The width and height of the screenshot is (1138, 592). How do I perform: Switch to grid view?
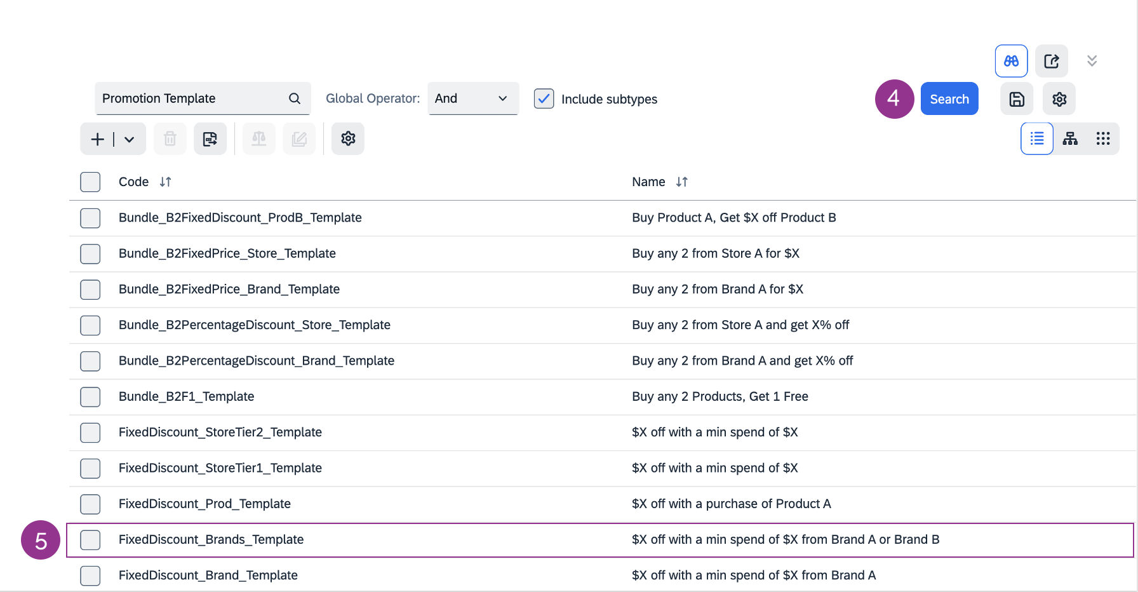coord(1103,138)
